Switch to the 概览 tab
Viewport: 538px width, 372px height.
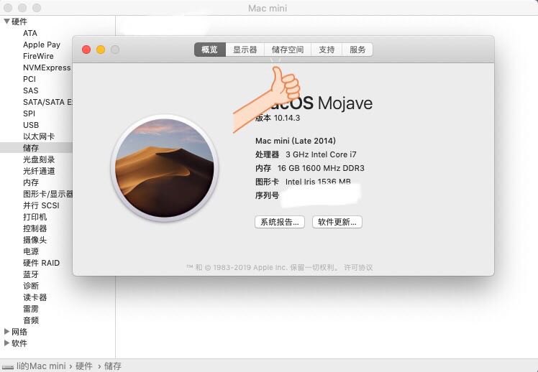tap(210, 50)
